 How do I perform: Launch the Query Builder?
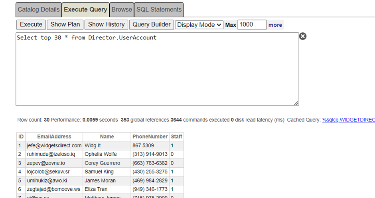(152, 25)
